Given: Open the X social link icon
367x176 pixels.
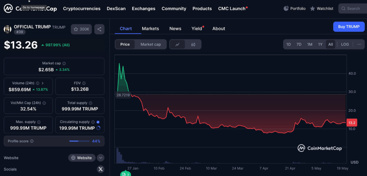Looking at the screenshot, I should coord(101,169).
